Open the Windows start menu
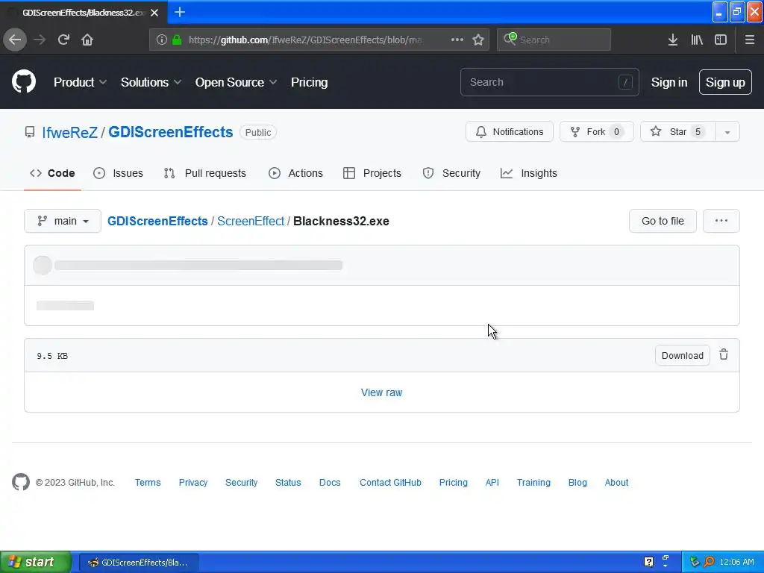Screen dimensions: 764x573 click(x=35, y=562)
